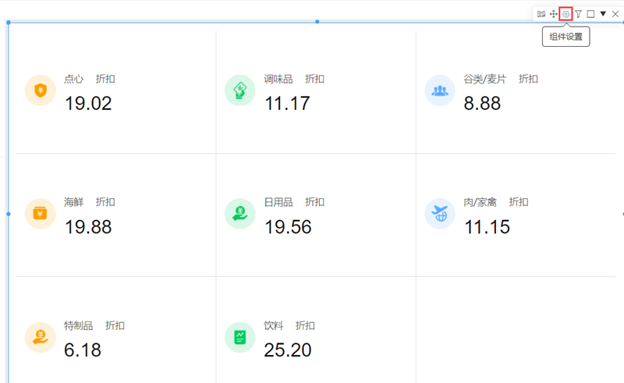Select the 海鲜 category label
Image resolution: width=624 pixels, height=383 pixels.
[73, 202]
